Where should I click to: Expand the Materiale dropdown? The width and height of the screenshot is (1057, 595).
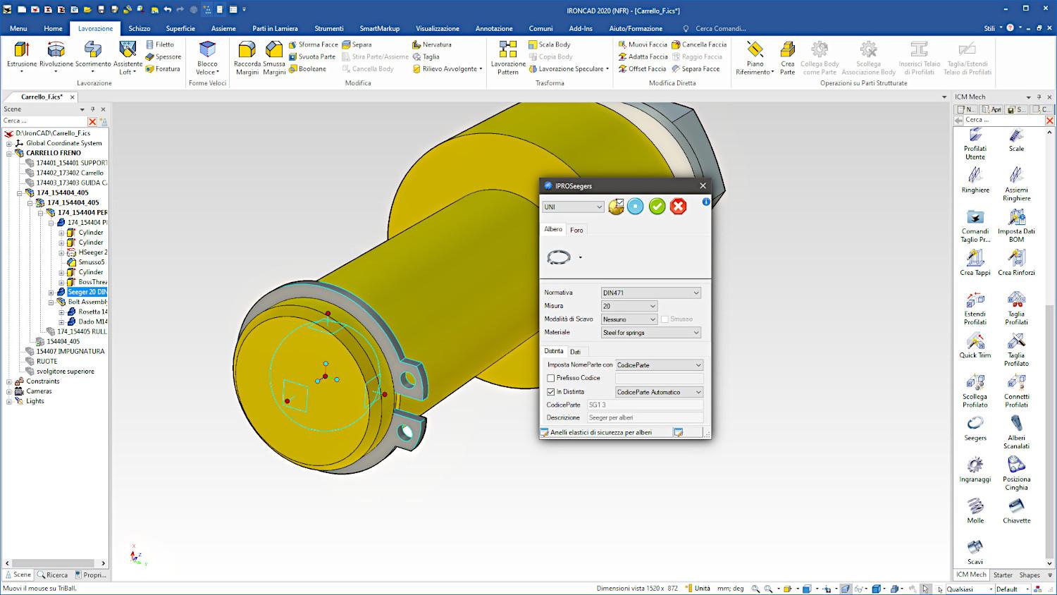[x=650, y=333]
